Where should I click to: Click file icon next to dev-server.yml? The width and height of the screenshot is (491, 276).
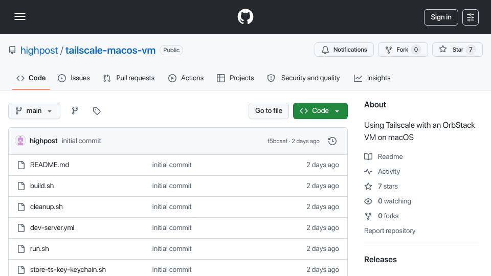21,228
